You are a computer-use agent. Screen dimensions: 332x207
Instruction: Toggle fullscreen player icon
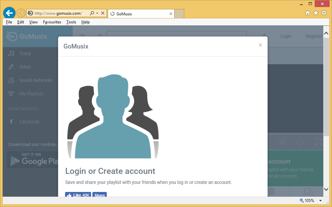[x=319, y=142]
